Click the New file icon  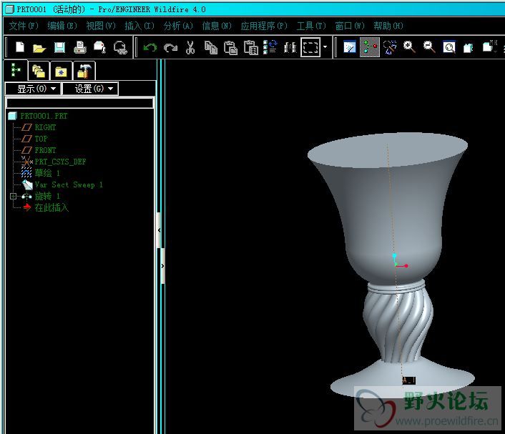pyautogui.click(x=20, y=47)
